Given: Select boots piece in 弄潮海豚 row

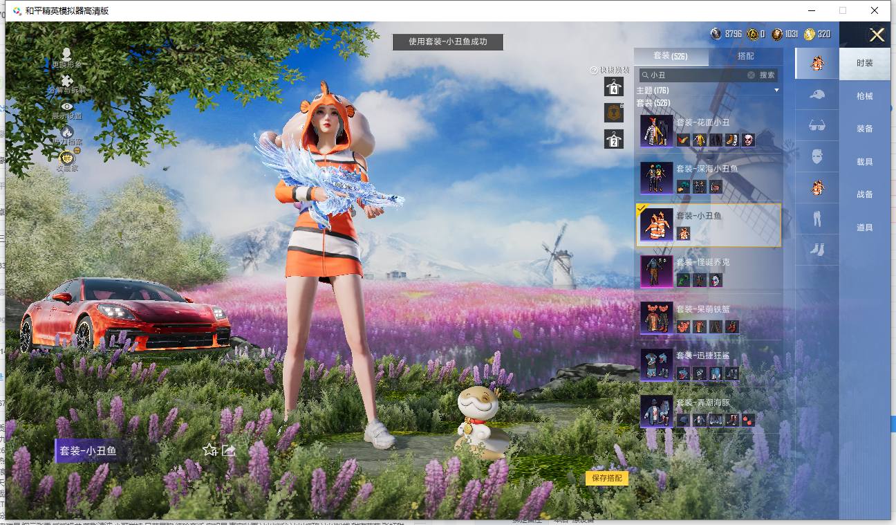Looking at the screenshot, I should 732,419.
